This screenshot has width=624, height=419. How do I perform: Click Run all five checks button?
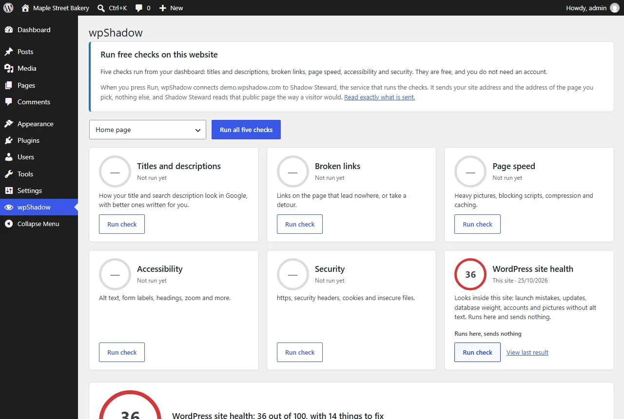pyautogui.click(x=246, y=130)
